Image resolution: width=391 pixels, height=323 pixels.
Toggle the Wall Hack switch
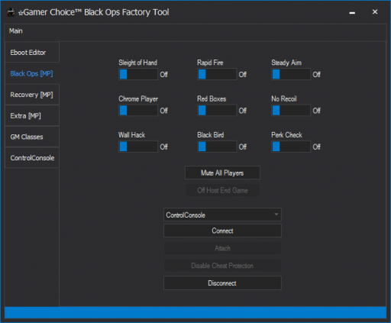click(138, 147)
